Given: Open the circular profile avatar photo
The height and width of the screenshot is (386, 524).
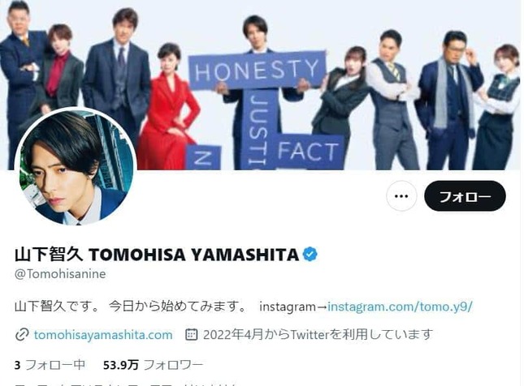Looking at the screenshot, I should (76, 167).
